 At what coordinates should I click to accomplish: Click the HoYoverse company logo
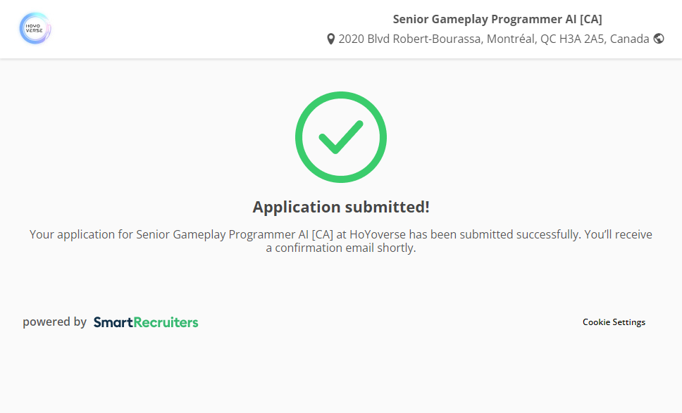35,29
